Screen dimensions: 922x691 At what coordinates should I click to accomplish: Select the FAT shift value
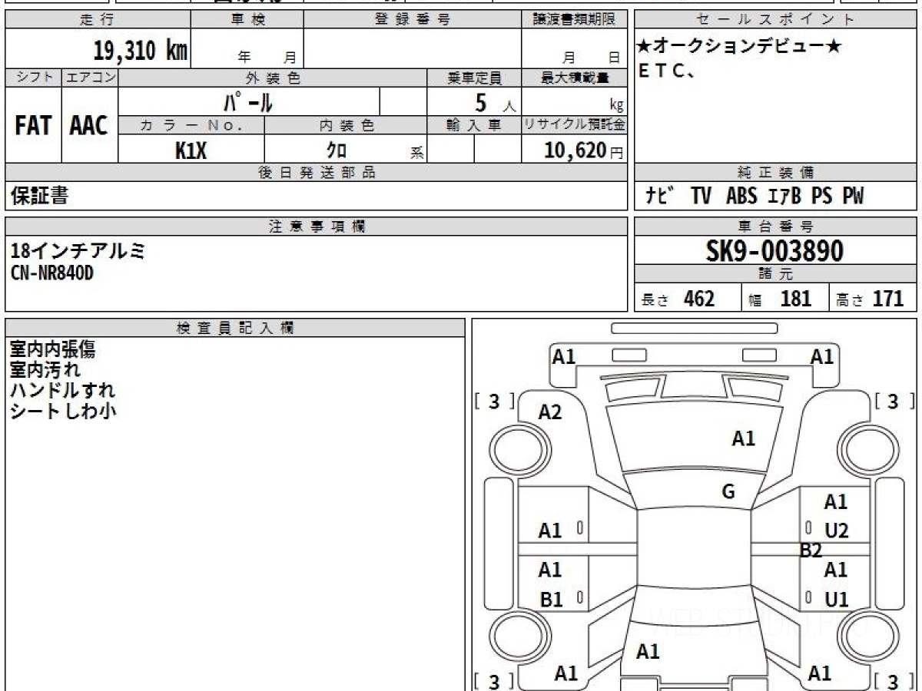33,126
